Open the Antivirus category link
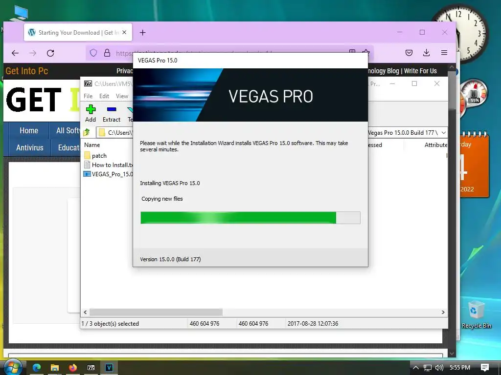Image resolution: width=501 pixels, height=375 pixels. (x=30, y=147)
